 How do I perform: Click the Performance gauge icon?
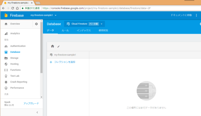[x=6, y=88]
